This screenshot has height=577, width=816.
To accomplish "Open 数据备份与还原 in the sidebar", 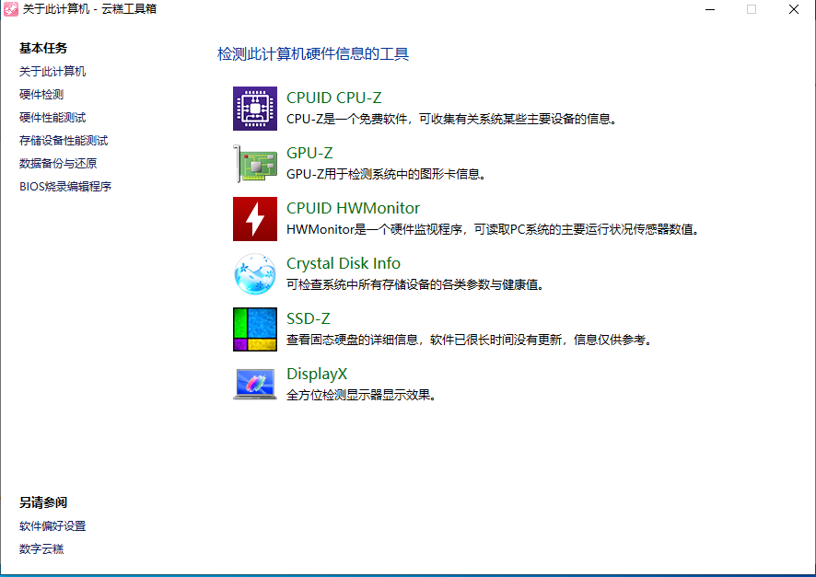I will click(x=58, y=163).
